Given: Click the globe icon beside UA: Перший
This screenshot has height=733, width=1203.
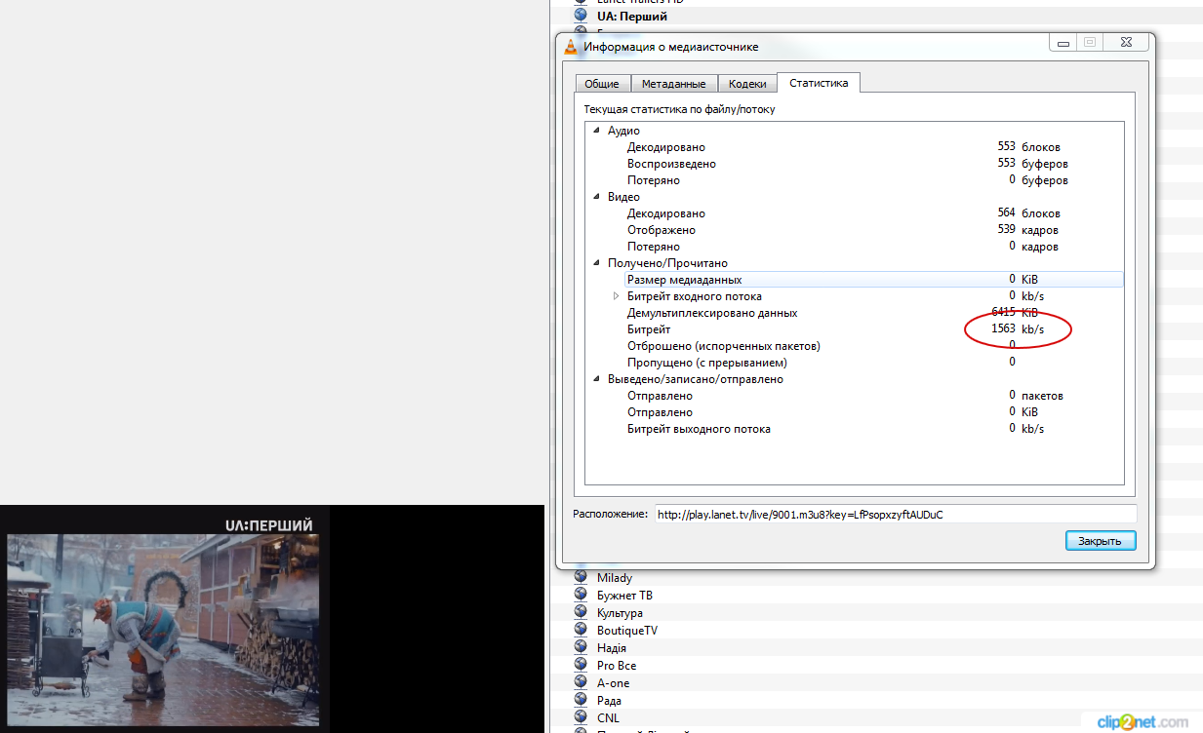Looking at the screenshot, I should 581,17.
